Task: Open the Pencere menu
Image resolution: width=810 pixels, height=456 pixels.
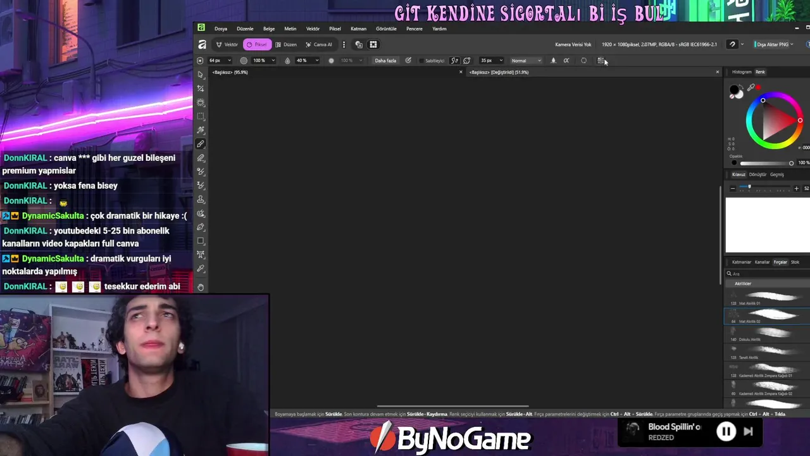Action: click(x=414, y=28)
